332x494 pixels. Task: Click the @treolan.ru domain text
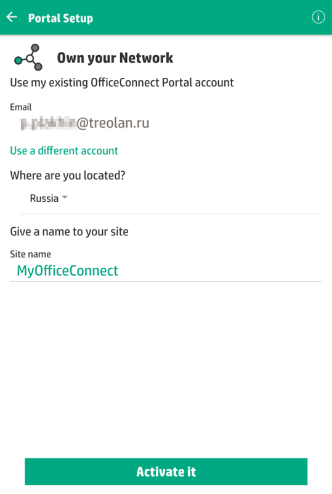113,123
